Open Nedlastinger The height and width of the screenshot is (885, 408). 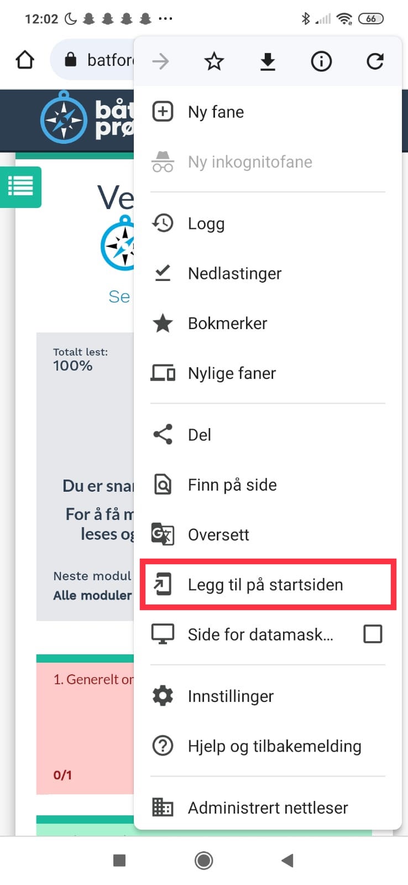268,273
